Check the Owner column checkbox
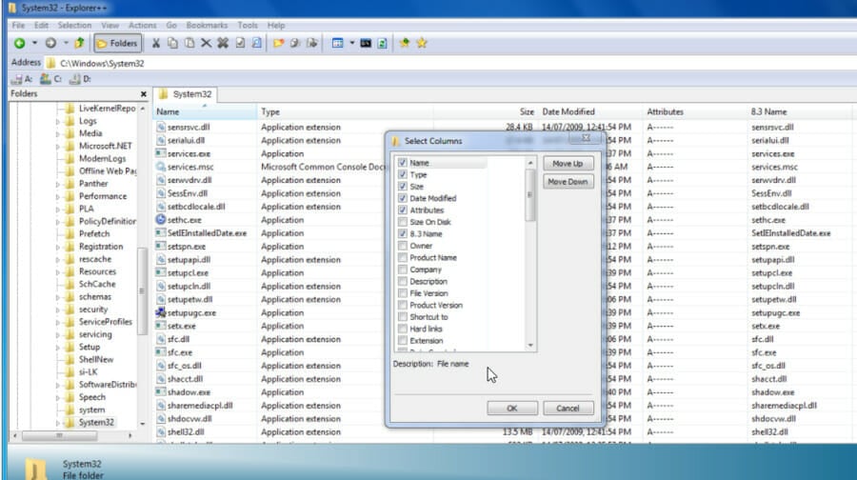The height and width of the screenshot is (480, 857). click(x=403, y=246)
